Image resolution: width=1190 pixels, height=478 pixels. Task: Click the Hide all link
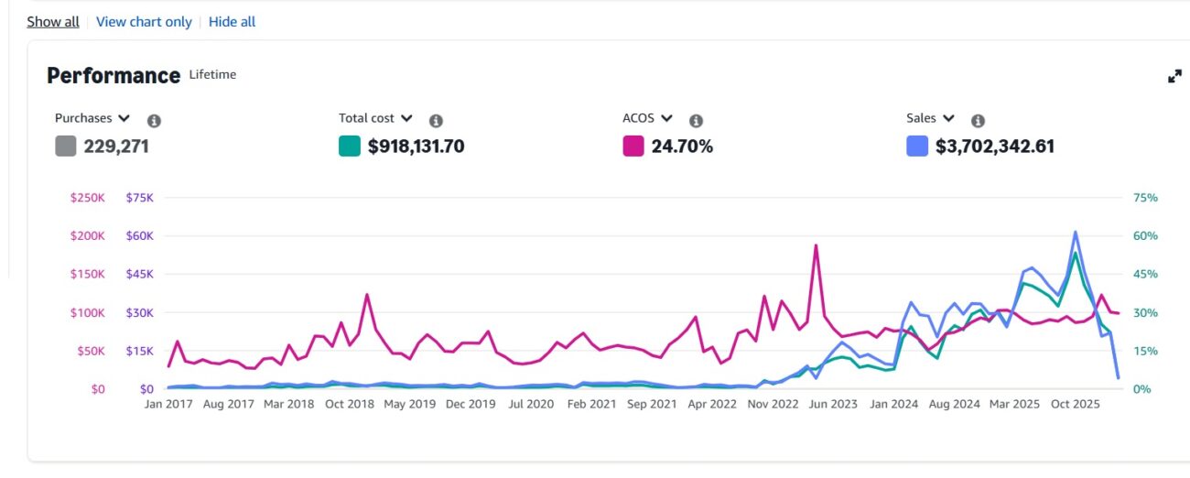[232, 21]
